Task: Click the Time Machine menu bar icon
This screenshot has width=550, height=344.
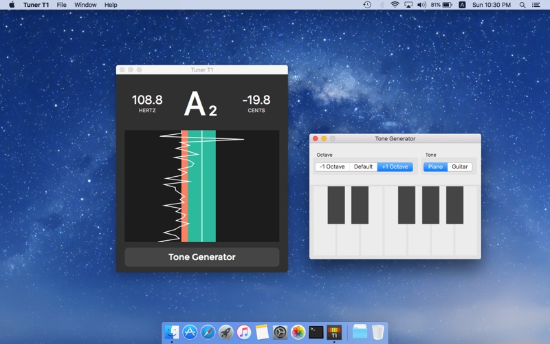Action: point(367,5)
